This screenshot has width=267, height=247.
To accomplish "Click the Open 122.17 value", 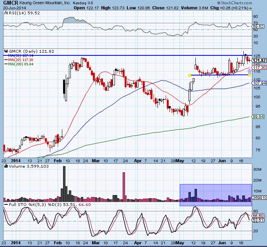I will click(x=86, y=8).
